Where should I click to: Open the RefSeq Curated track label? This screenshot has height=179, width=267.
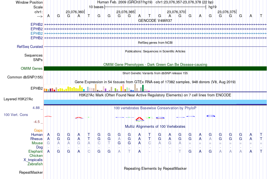click(x=30, y=47)
